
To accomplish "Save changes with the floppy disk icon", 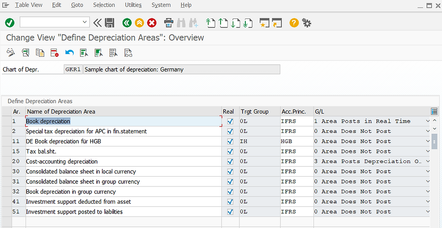I will tap(109, 23).
